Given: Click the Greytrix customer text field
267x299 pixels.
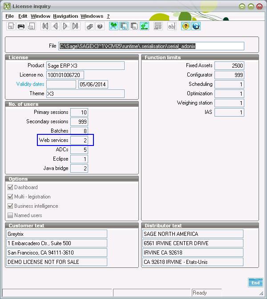Looking at the screenshot, I should pos(57,234).
